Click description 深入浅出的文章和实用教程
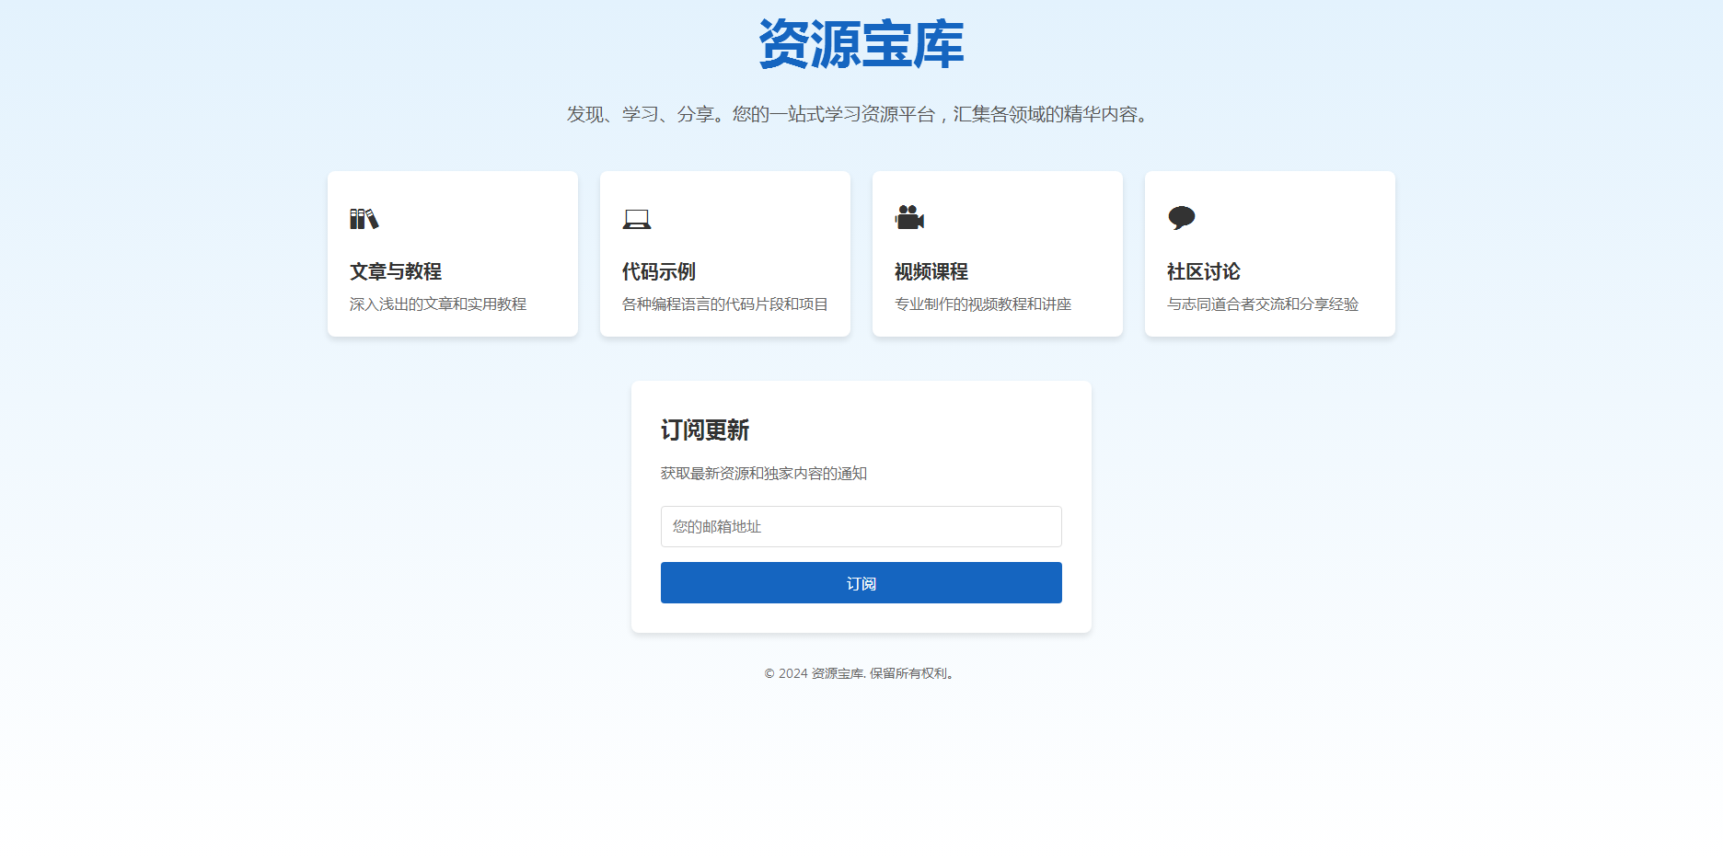 click(438, 304)
